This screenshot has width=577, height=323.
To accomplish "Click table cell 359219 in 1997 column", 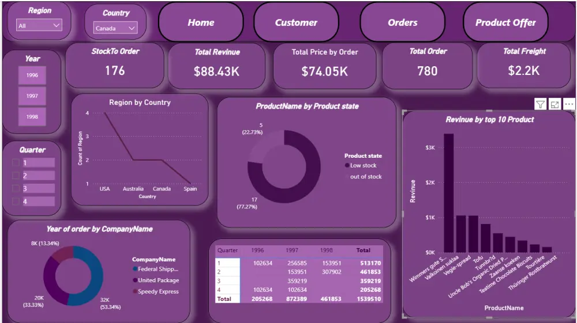I will pos(297,281).
